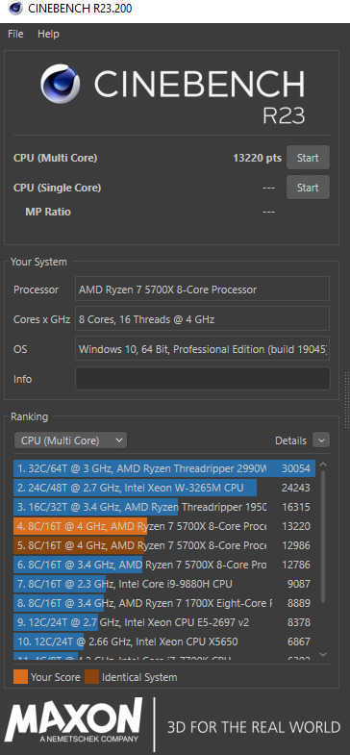Open the Help menu
This screenshot has width=350, height=755.
click(x=48, y=34)
